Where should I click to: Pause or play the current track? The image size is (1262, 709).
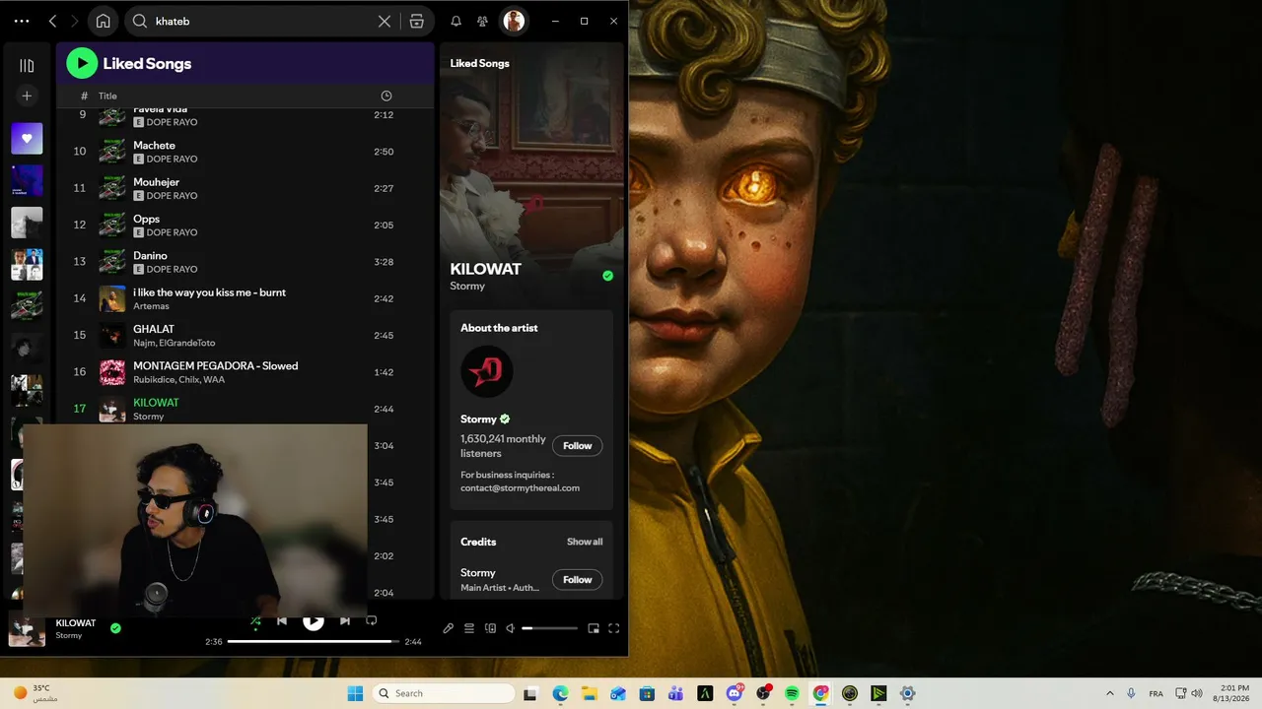314,620
